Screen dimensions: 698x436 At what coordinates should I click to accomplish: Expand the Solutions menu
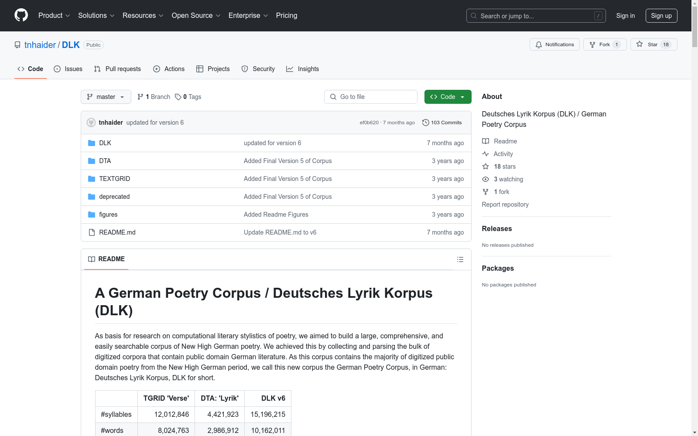coord(96,15)
